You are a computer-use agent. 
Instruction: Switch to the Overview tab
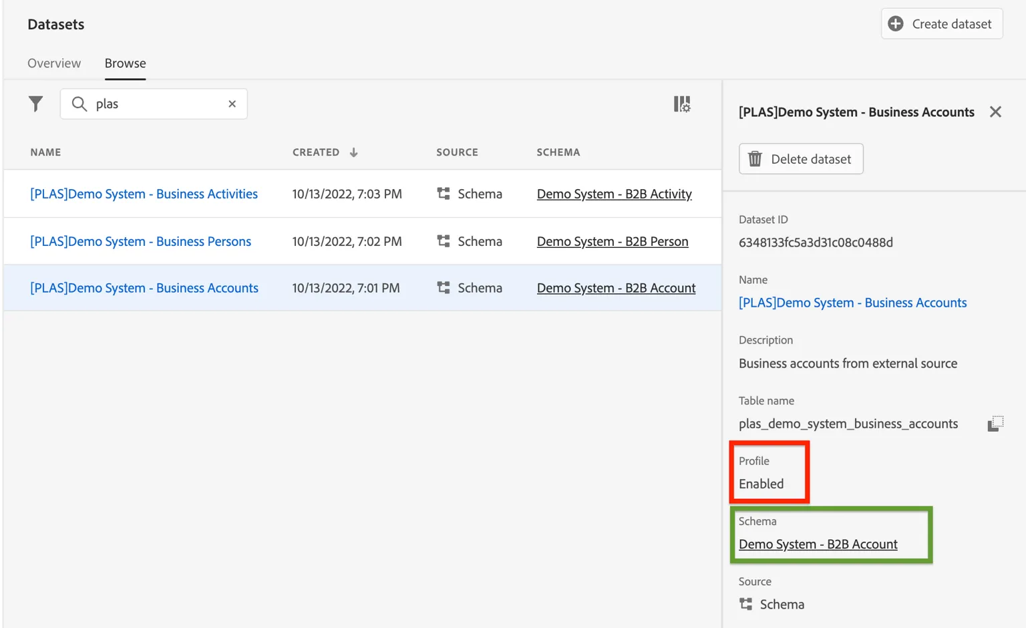[54, 63]
